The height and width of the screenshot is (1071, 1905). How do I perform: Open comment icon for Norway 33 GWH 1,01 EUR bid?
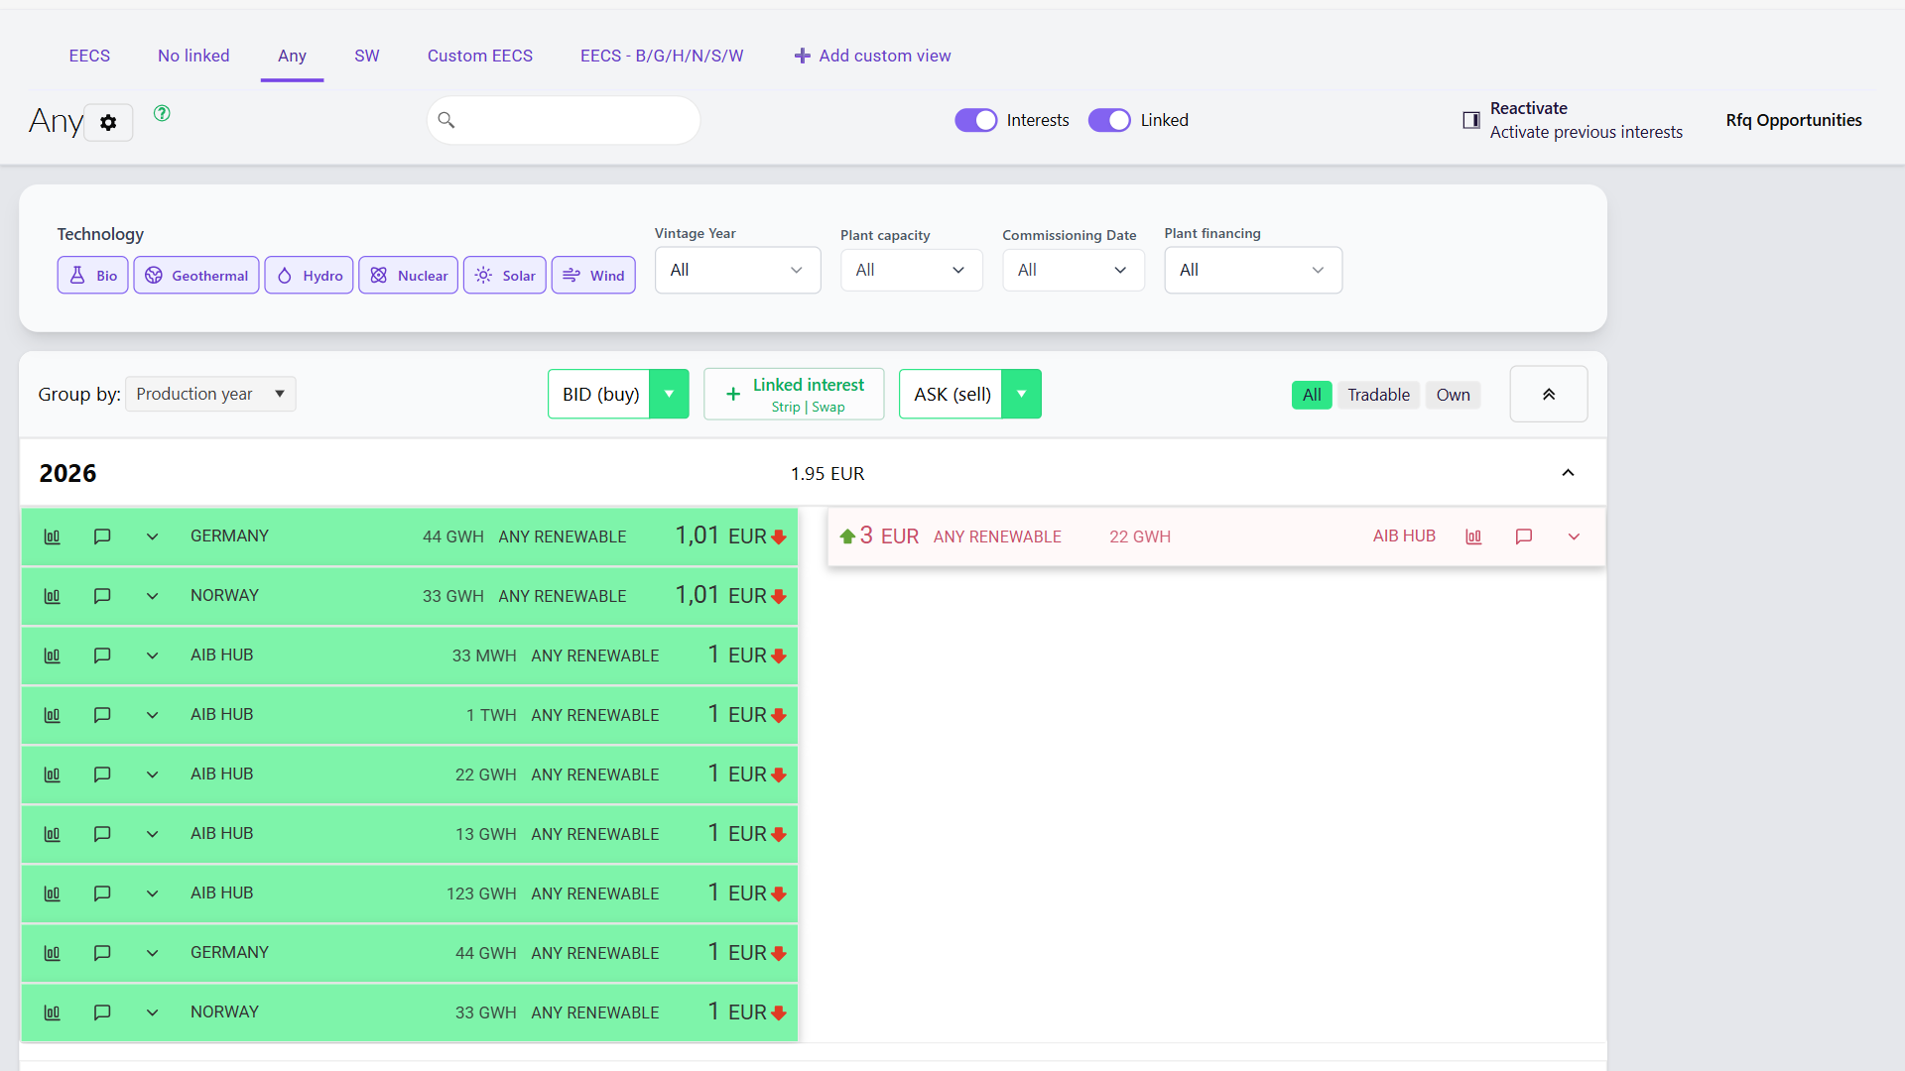pyautogui.click(x=102, y=596)
